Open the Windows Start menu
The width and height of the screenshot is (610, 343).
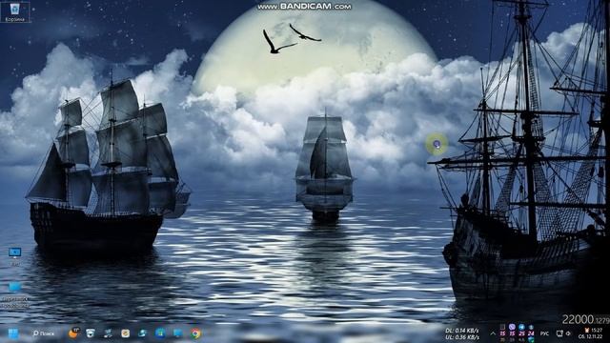(x=13, y=333)
